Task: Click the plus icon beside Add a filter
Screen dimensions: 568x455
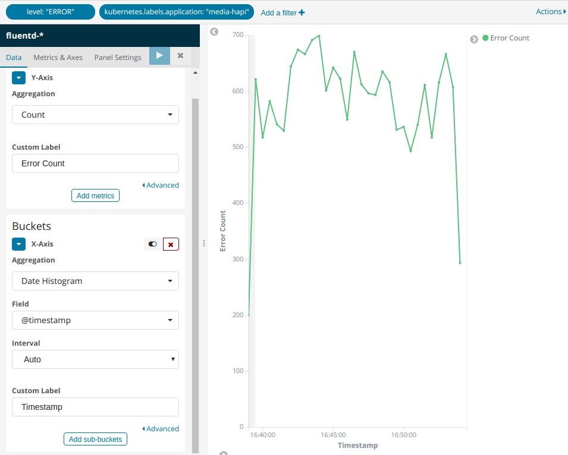Action: (302, 12)
